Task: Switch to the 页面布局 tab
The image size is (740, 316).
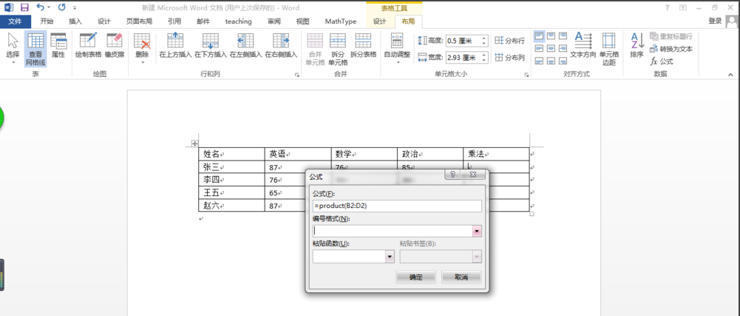Action: [x=139, y=21]
